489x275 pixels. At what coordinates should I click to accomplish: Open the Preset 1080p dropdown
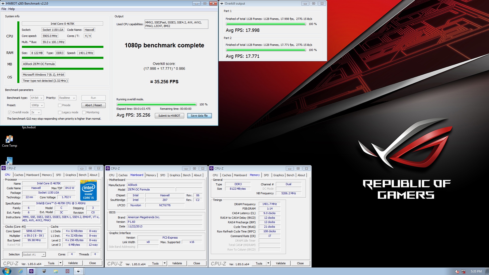point(37,105)
